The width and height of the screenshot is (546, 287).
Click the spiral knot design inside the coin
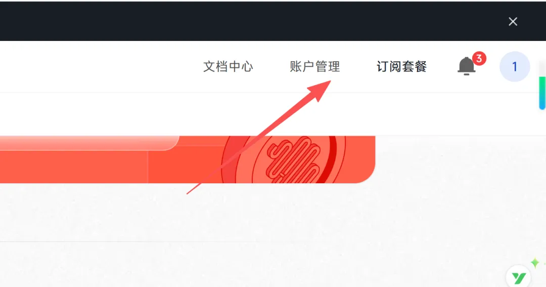(293, 159)
